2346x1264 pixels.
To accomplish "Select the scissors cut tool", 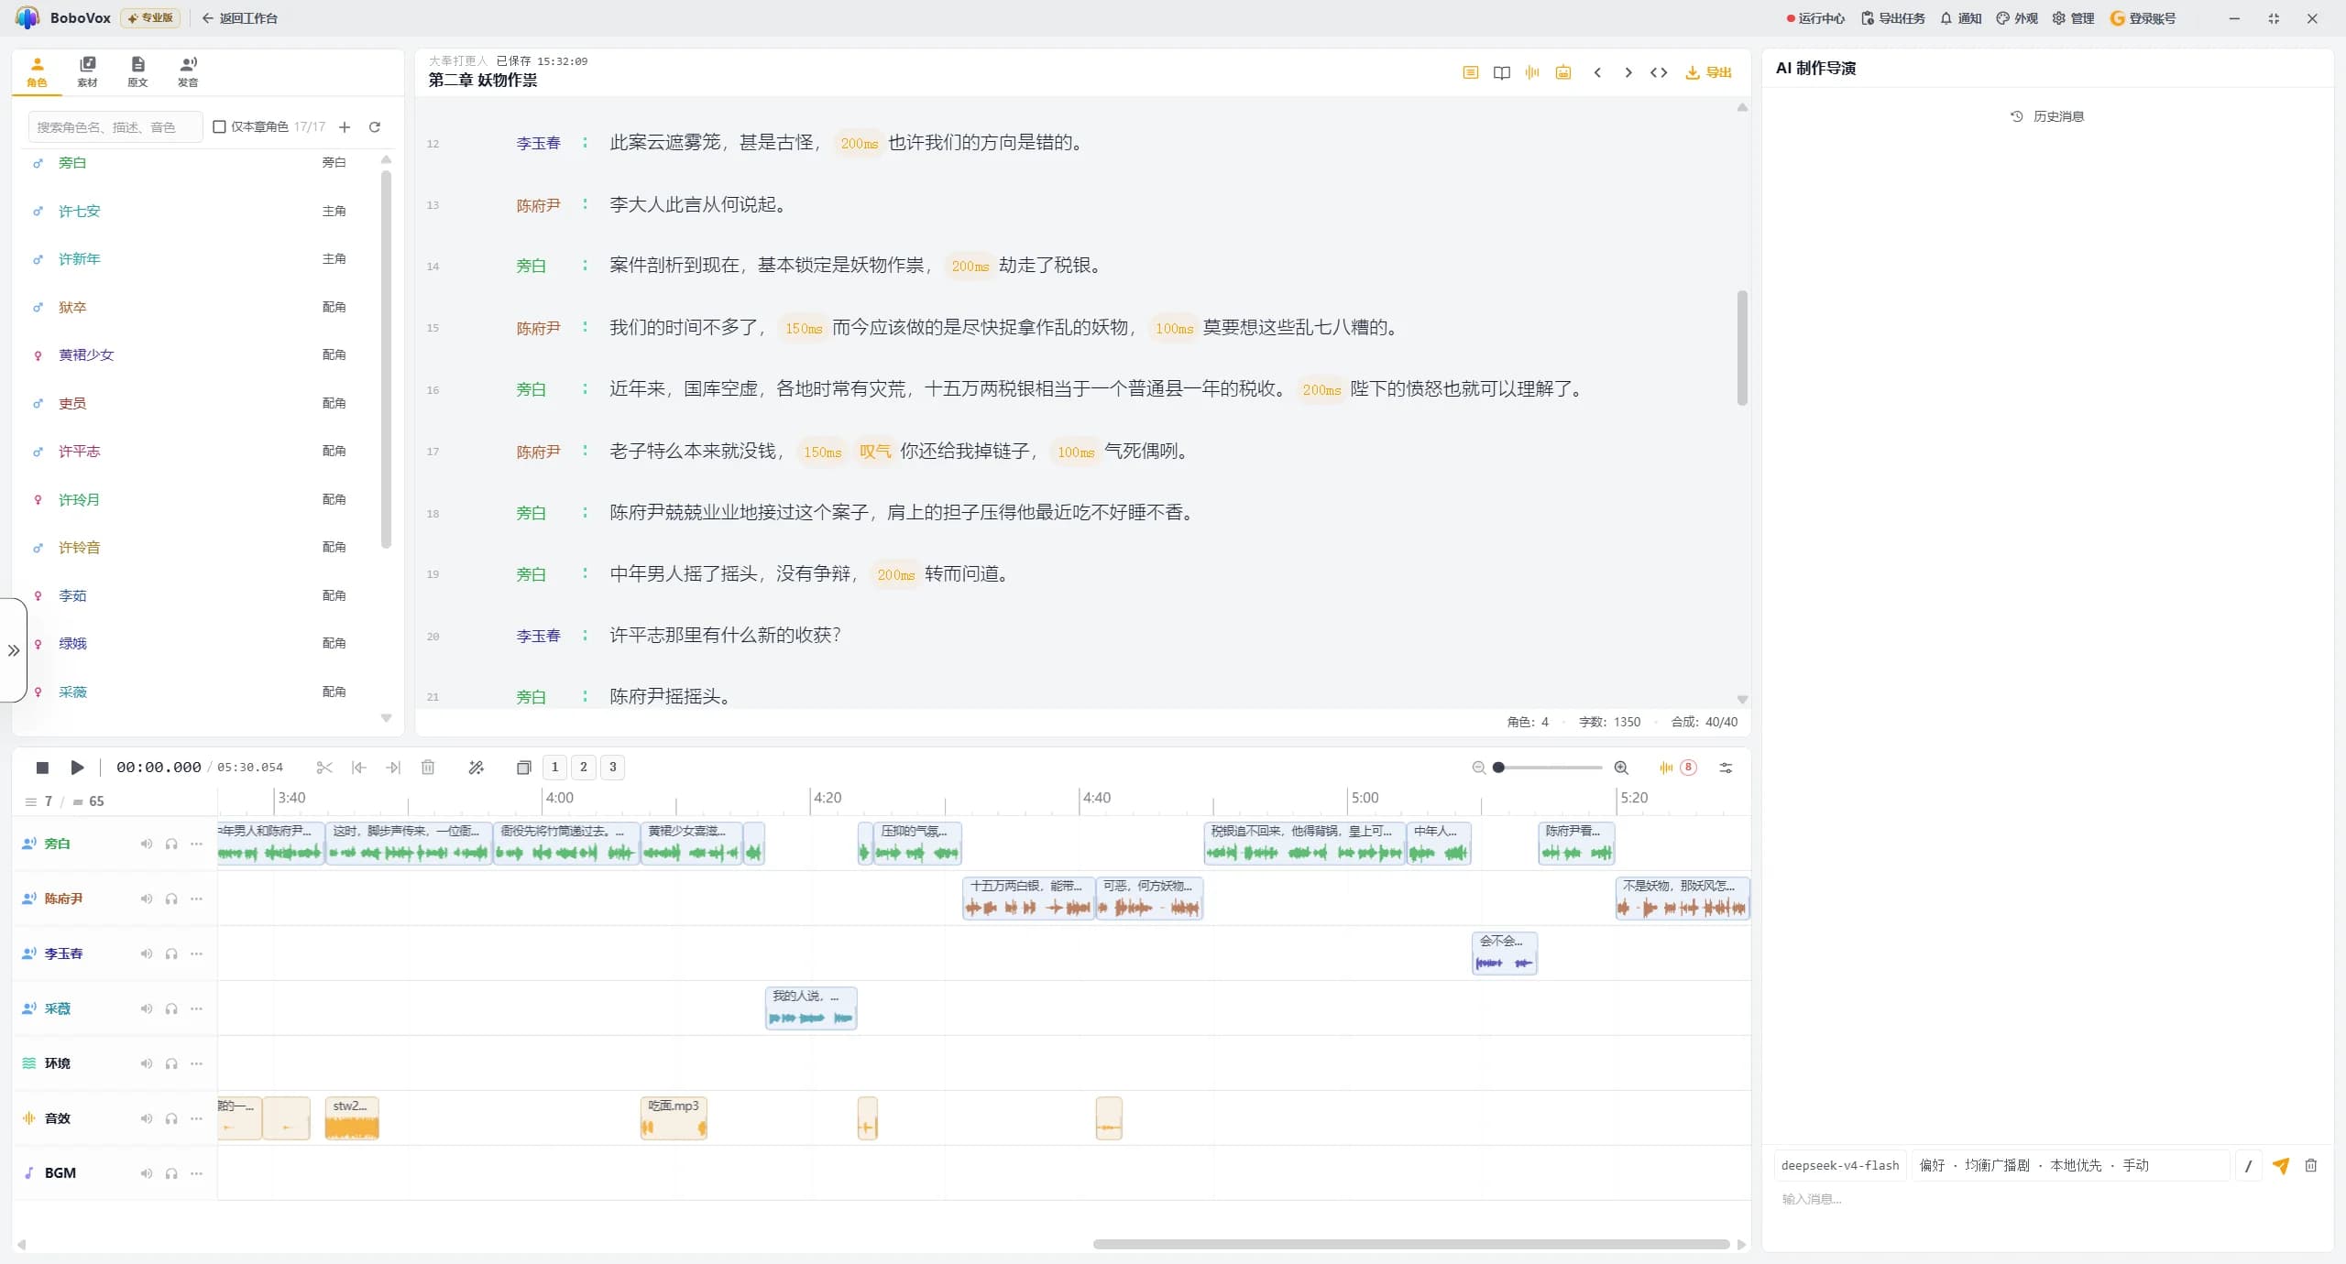I will (324, 768).
